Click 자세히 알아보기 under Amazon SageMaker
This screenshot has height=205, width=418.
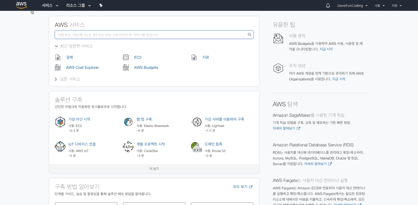284,128
